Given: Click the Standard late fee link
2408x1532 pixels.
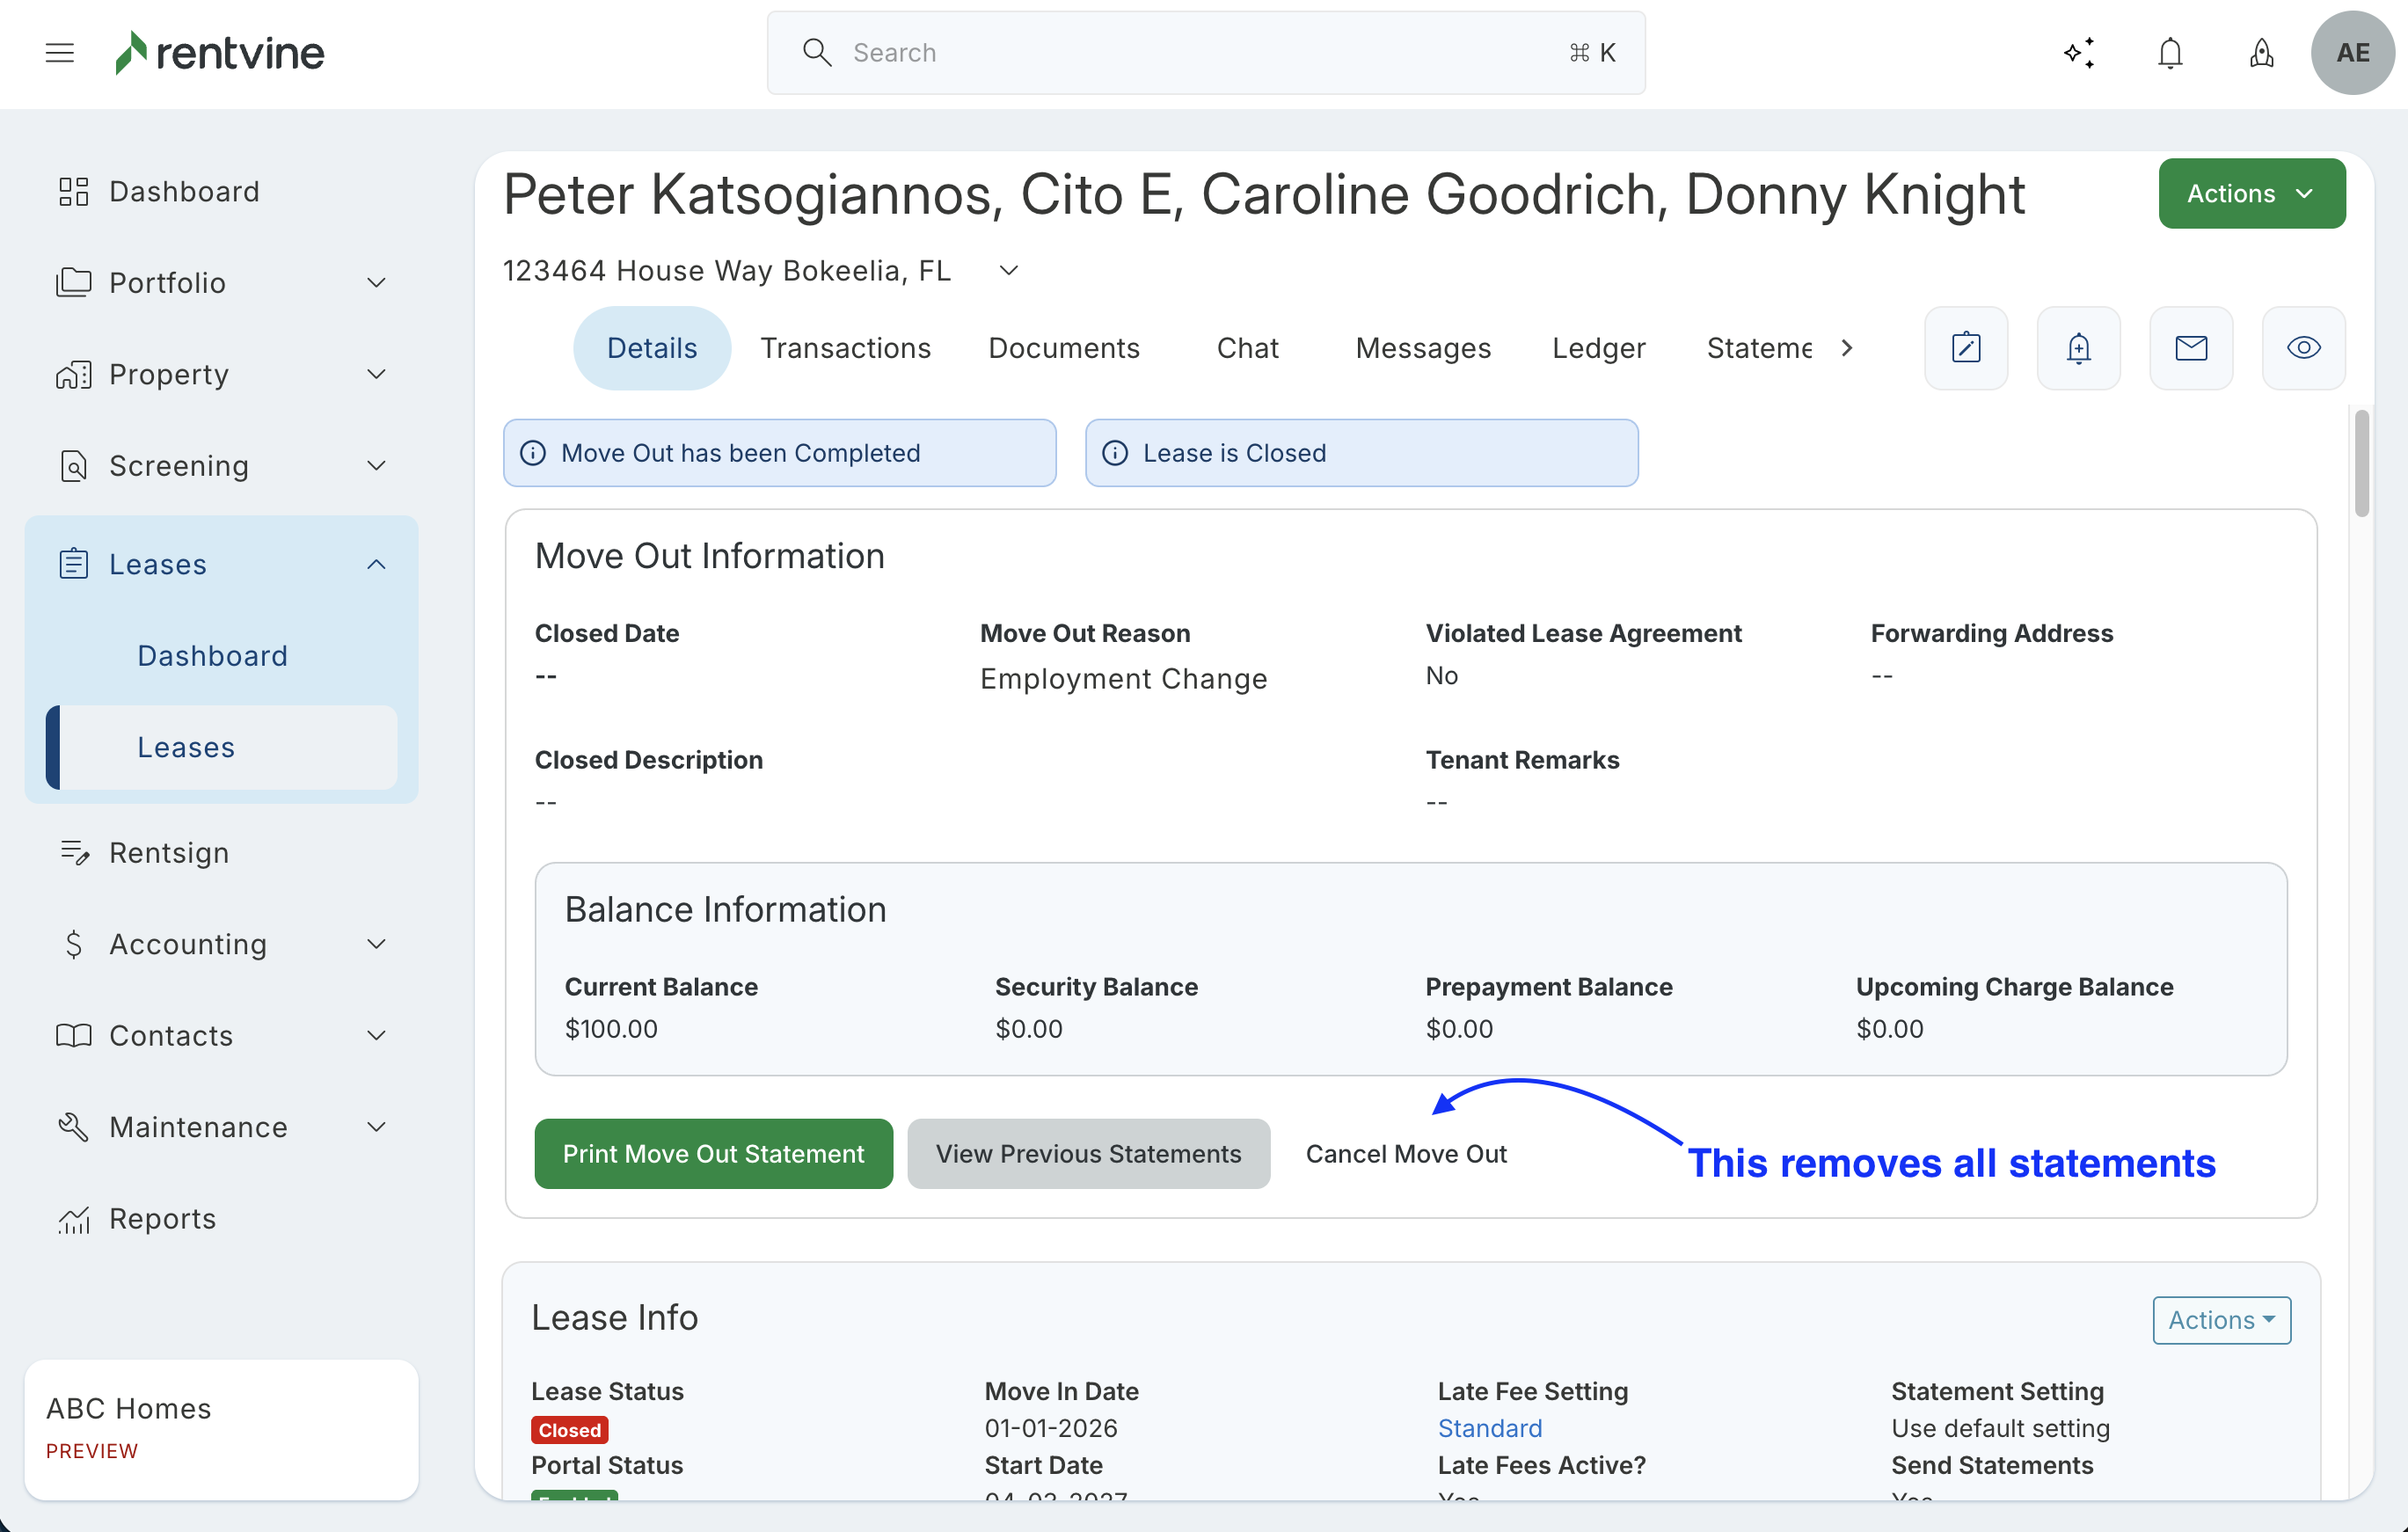Looking at the screenshot, I should point(1489,1428).
